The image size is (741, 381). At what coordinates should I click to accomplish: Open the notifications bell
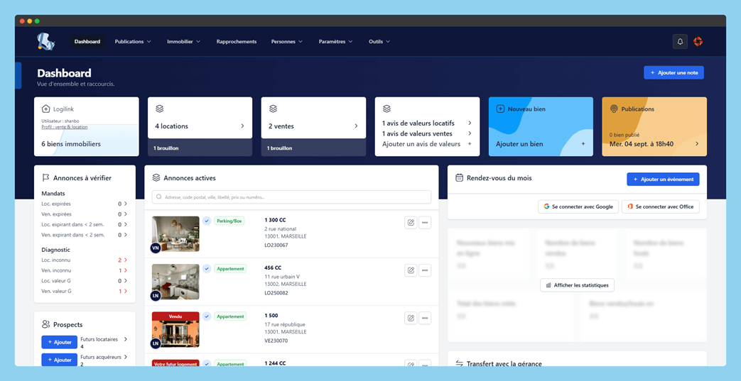click(x=680, y=42)
